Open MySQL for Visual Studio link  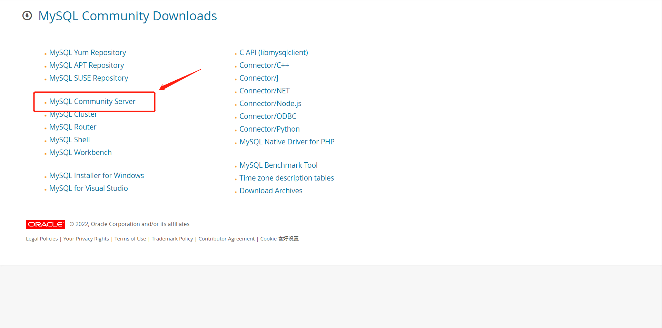click(89, 188)
